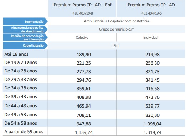Click the Coletiva accommodation cell
186x136 pixels.
point(82,37)
